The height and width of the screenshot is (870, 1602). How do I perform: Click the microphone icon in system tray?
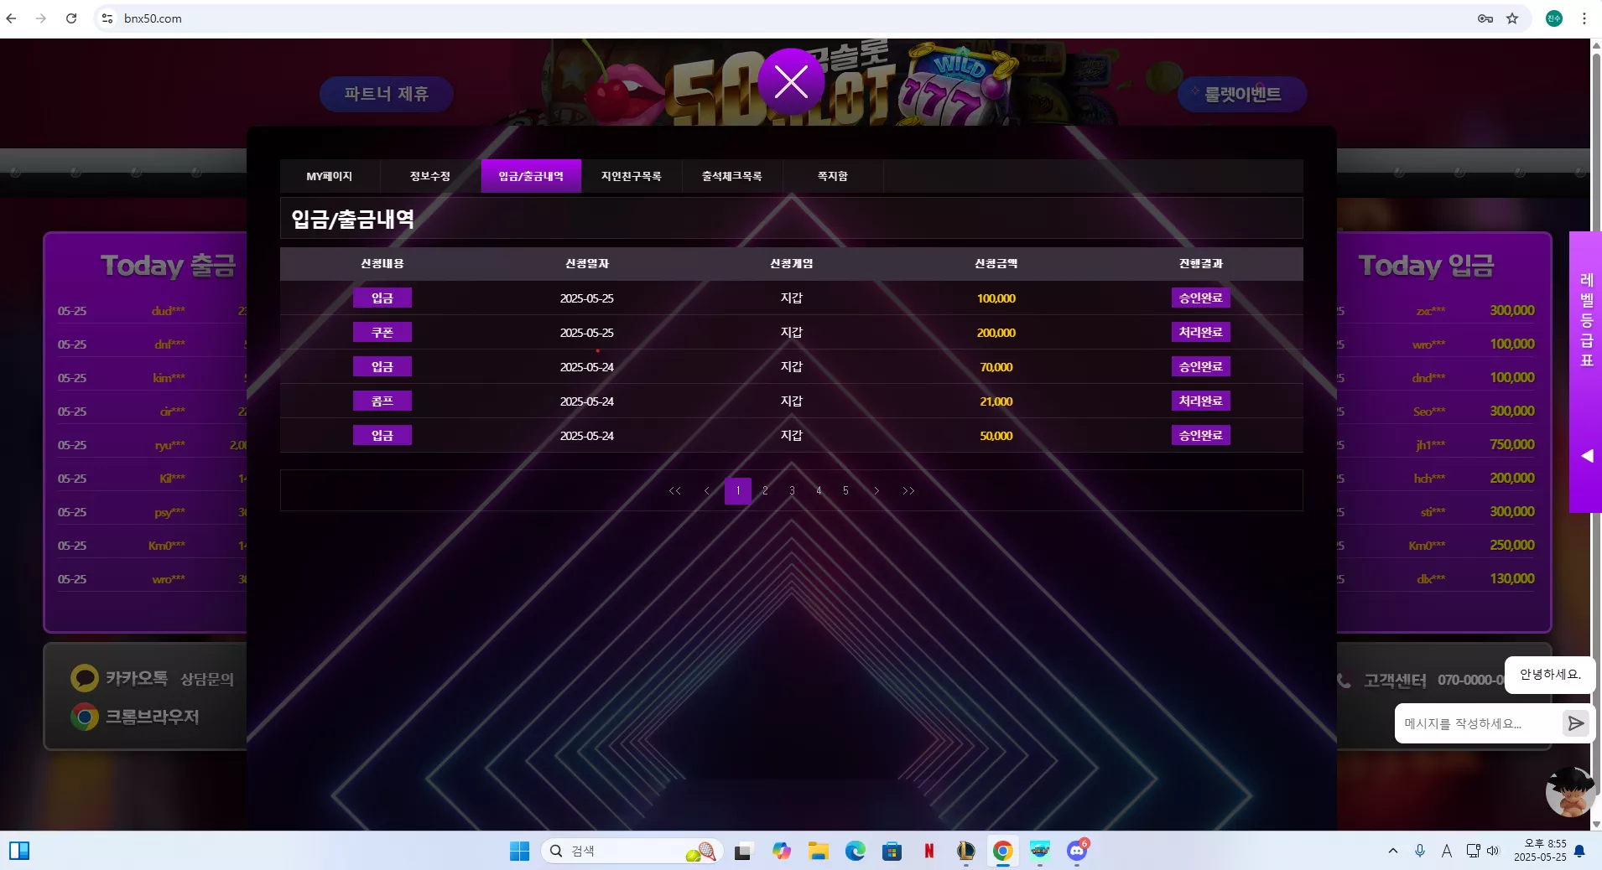tap(1420, 852)
